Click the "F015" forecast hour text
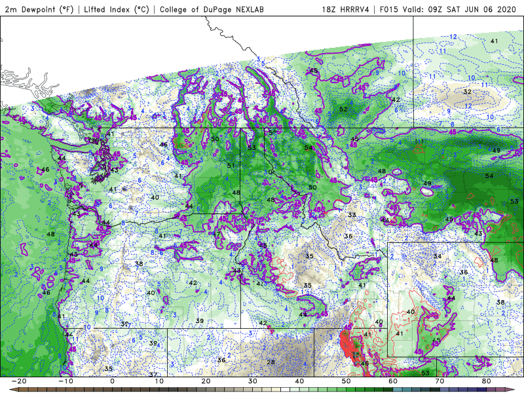Viewport: 524px width, 393px height. click(x=389, y=9)
